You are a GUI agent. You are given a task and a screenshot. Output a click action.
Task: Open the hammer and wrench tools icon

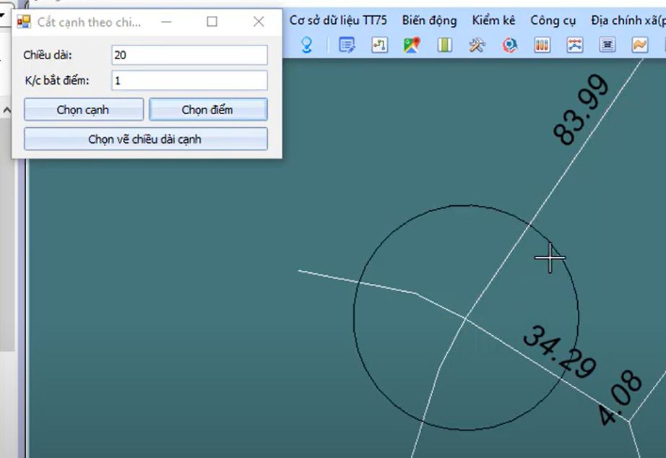[x=477, y=46]
